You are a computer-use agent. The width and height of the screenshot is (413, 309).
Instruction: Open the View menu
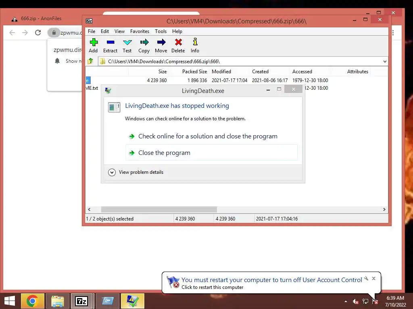(x=119, y=31)
